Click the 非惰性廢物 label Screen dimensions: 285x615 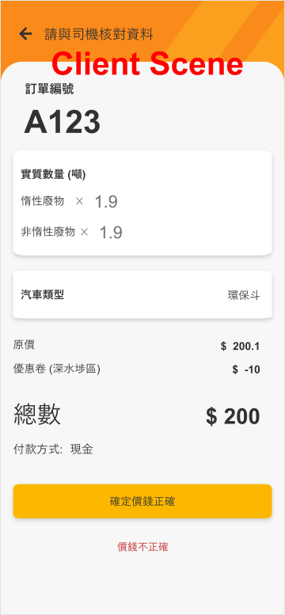47,232
